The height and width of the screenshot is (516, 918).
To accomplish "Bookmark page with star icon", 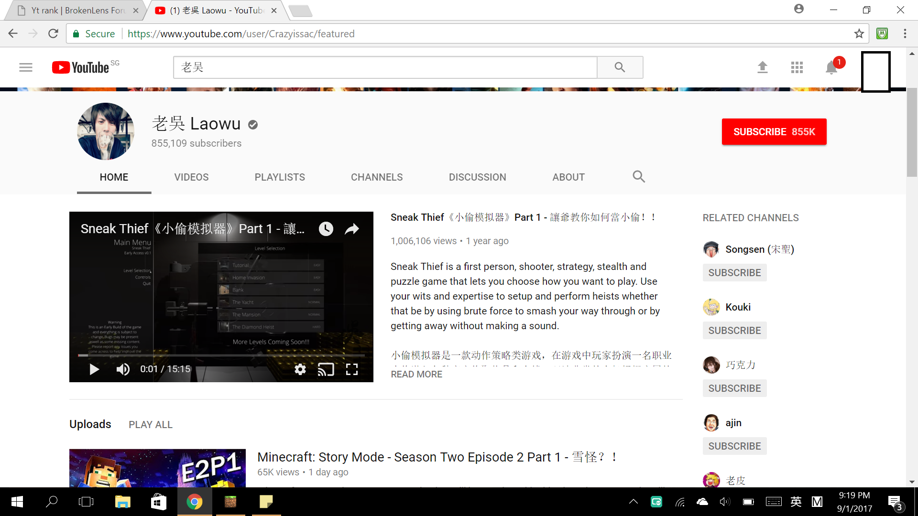I will 859,33.
